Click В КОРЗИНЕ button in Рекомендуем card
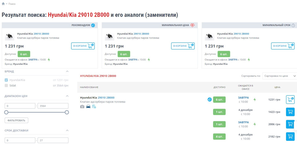Image resolution: width=297 pixels, height=144 pixels. click(x=83, y=46)
